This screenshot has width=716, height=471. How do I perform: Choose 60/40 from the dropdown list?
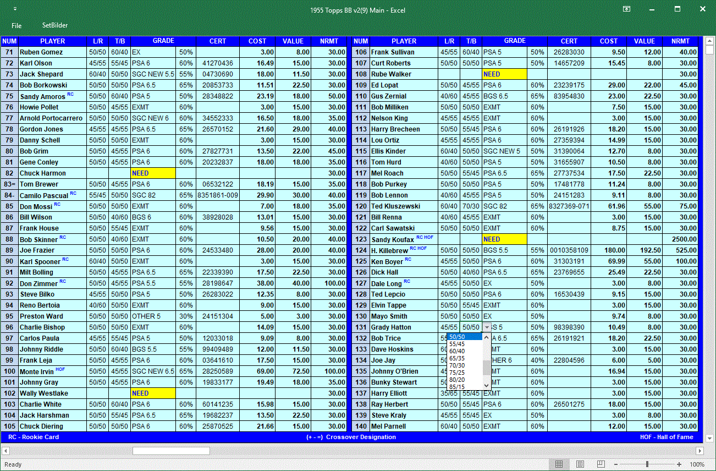click(x=465, y=351)
